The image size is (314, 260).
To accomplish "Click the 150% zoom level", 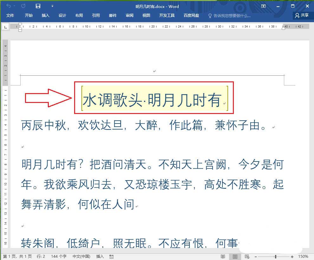I will click(303, 257).
